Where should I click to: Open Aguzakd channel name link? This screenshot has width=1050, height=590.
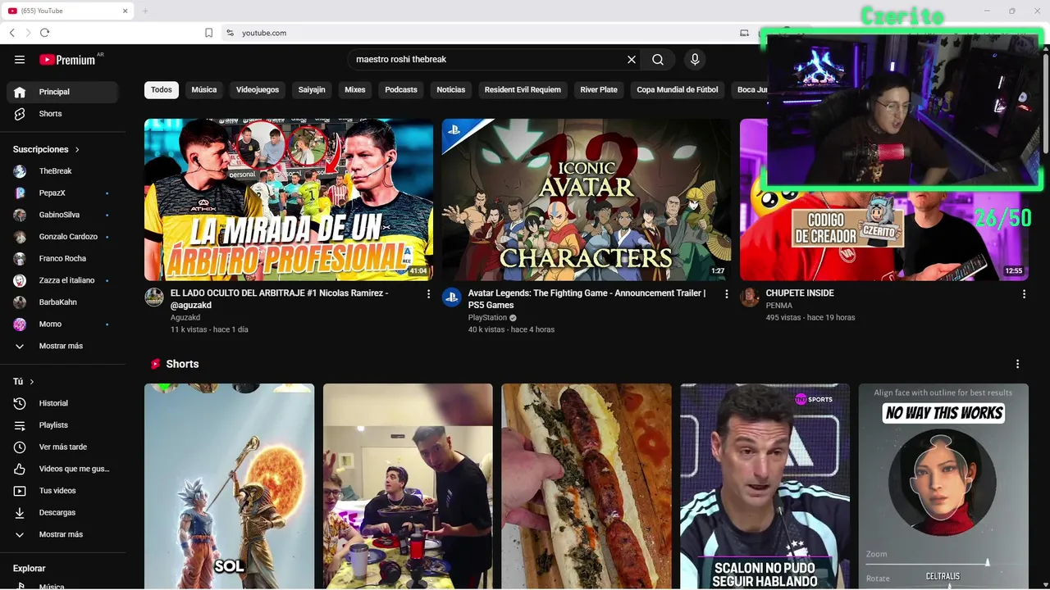click(185, 317)
